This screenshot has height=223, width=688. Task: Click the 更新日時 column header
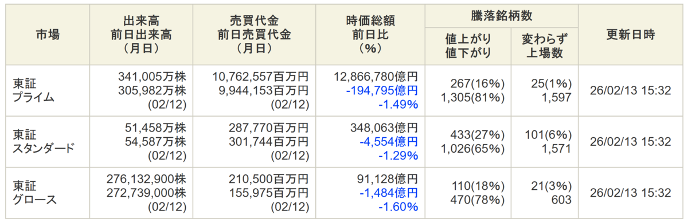tap(631, 35)
